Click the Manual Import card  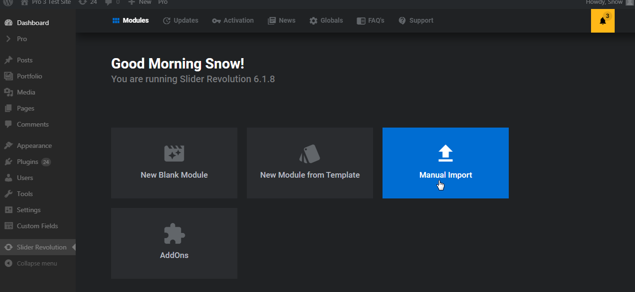(445, 163)
